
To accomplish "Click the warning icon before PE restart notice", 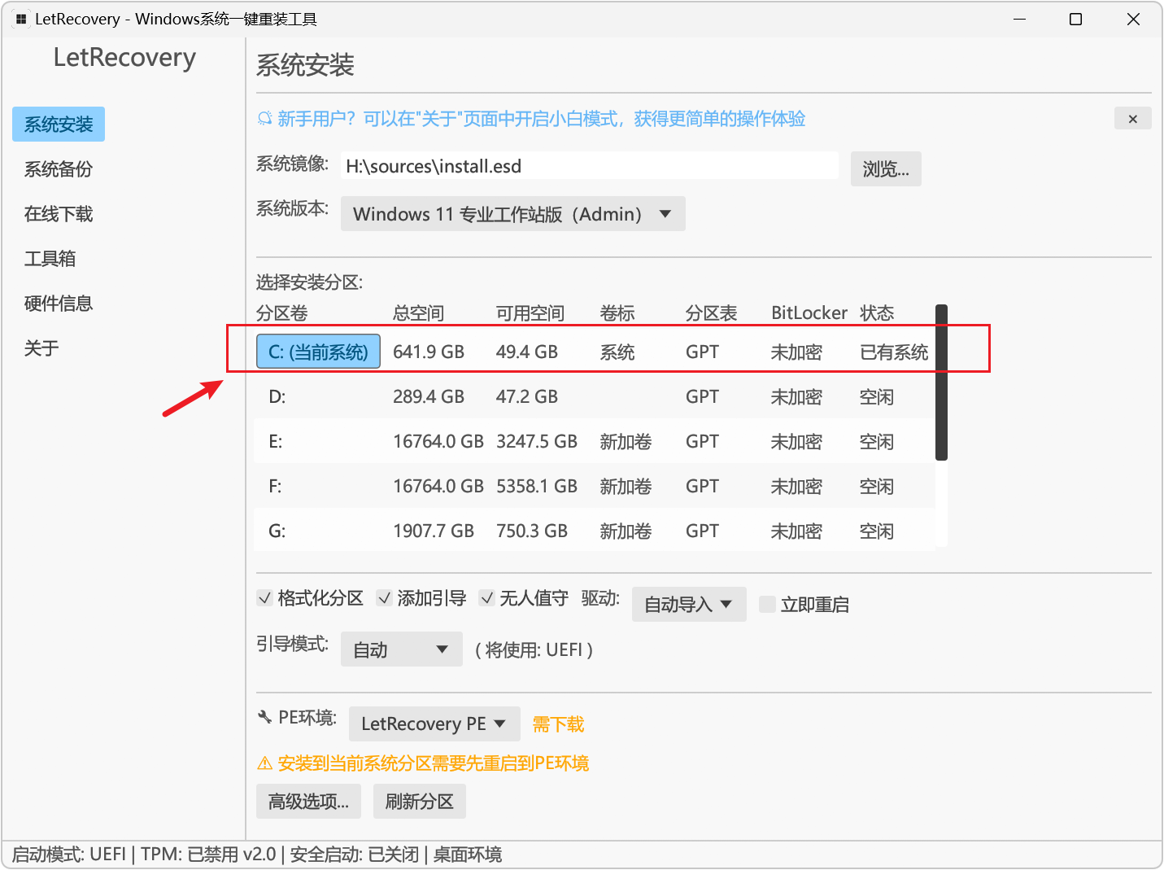I will click(x=264, y=763).
